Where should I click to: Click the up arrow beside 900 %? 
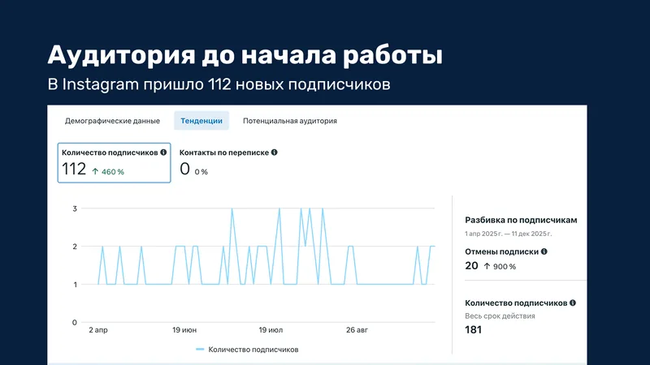[487, 266]
